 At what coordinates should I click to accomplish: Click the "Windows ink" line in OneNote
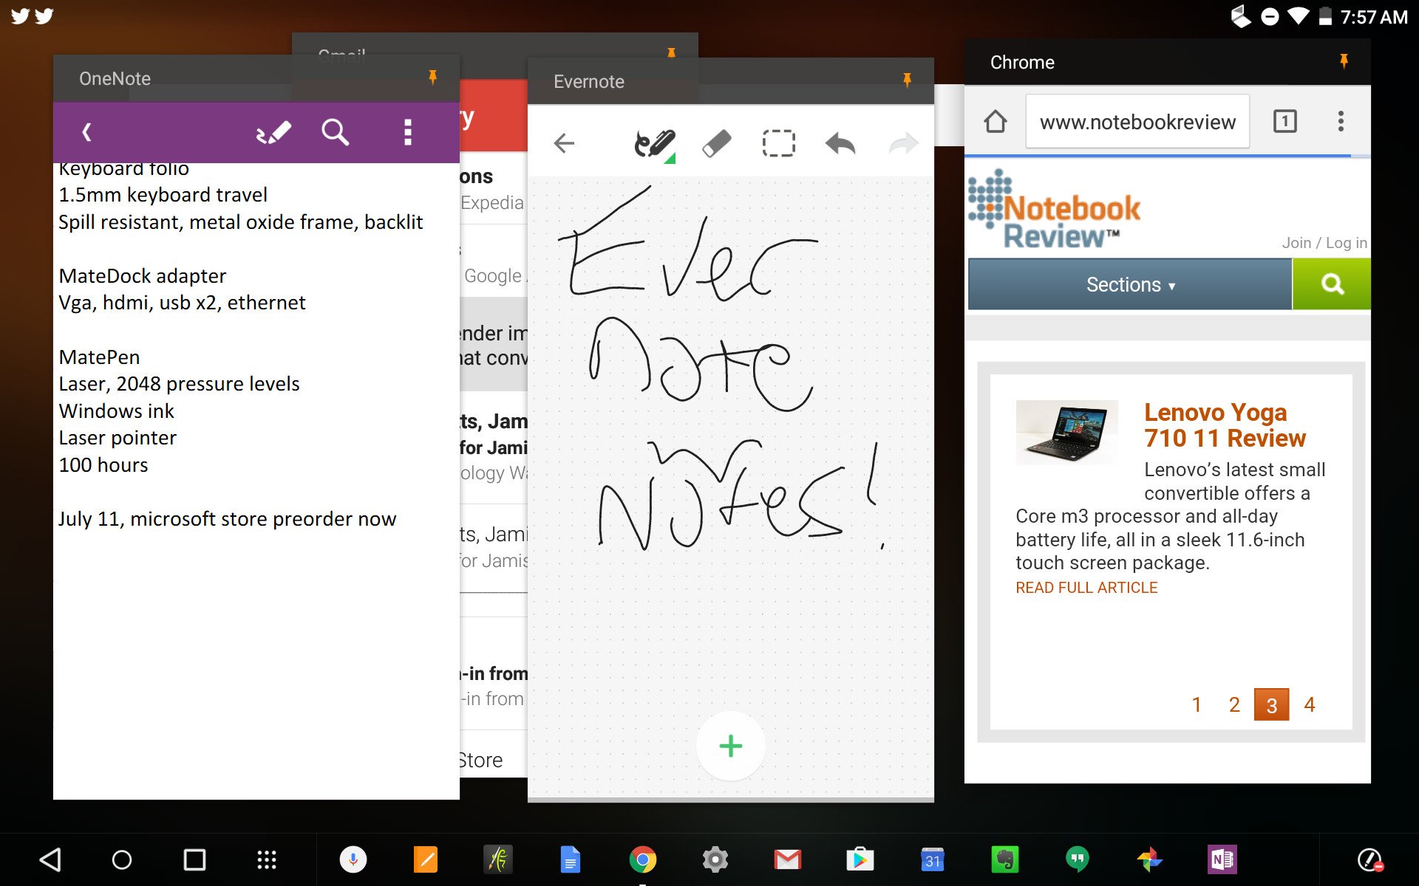click(x=116, y=411)
